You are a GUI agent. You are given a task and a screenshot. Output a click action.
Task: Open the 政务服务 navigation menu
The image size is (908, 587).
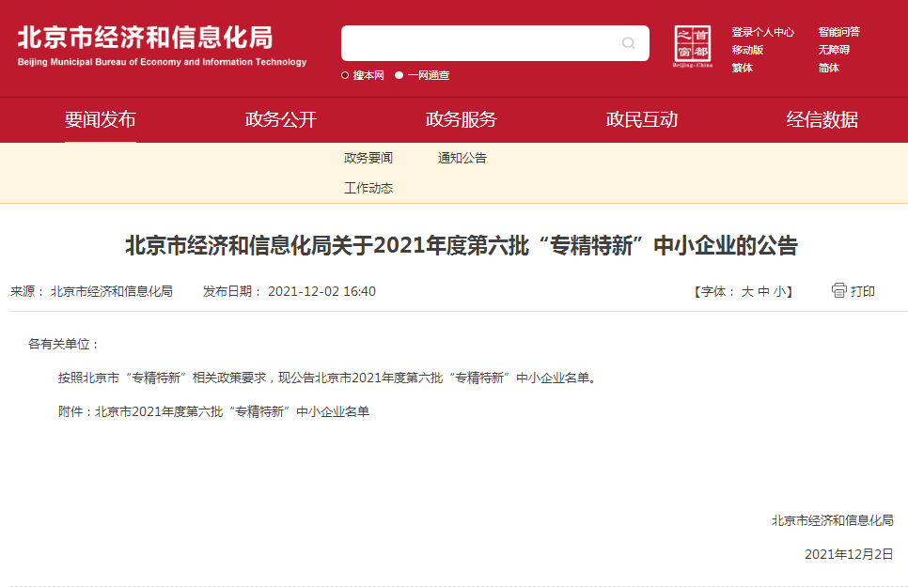pyautogui.click(x=462, y=119)
